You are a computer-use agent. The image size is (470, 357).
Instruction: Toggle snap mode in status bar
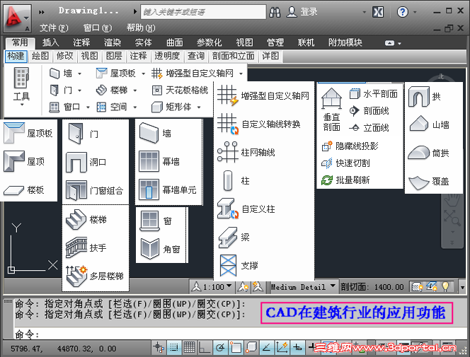click(x=174, y=347)
